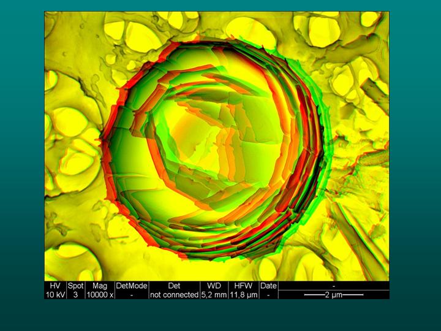Click the empty Date value cell
The width and height of the screenshot is (441, 331).
click(268, 295)
